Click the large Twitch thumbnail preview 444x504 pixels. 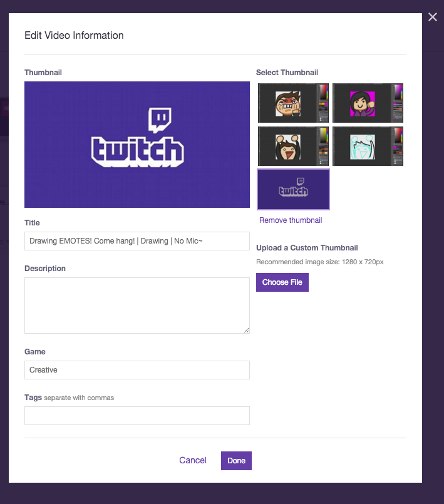pos(137,145)
